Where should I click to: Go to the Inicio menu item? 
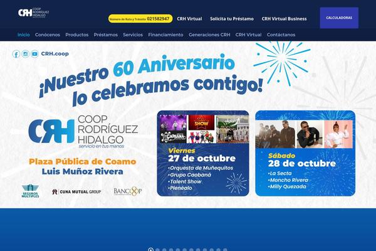pos(24,35)
